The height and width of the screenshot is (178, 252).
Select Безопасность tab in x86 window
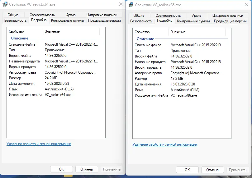[x=141, y=21]
